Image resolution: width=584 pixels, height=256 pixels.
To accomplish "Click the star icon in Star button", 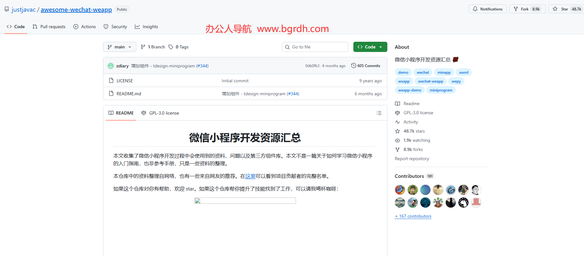I will pyautogui.click(x=555, y=9).
